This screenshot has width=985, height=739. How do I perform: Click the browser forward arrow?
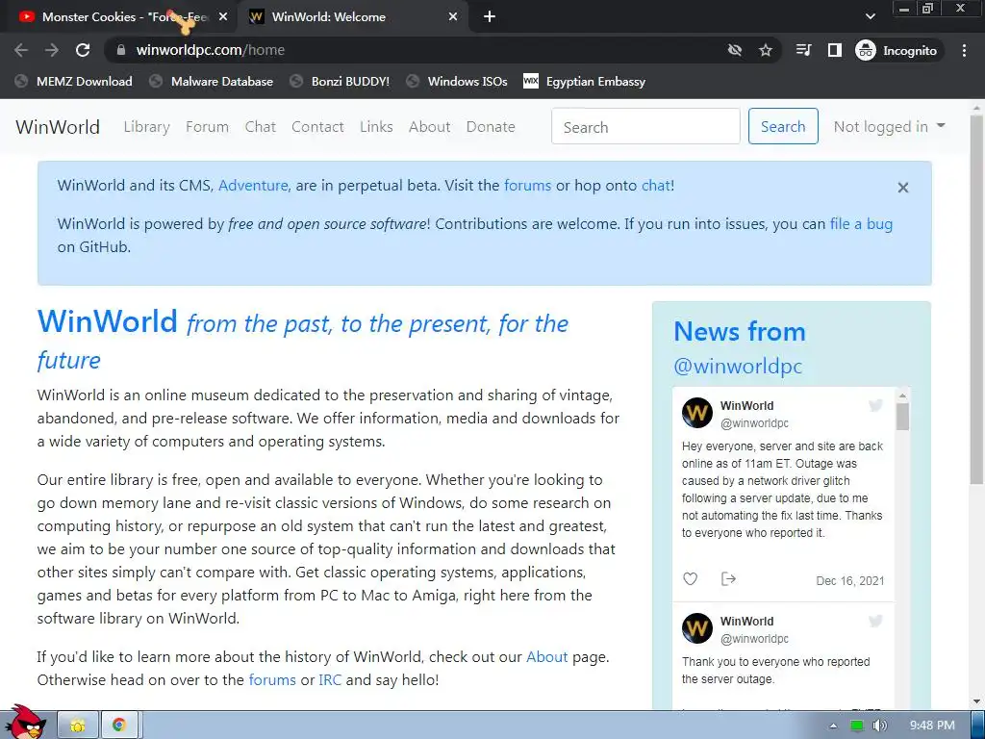[52, 50]
